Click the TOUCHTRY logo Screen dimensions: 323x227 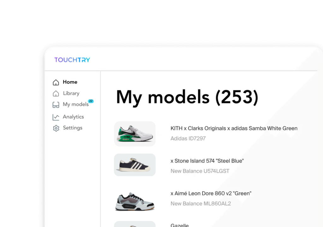point(72,60)
